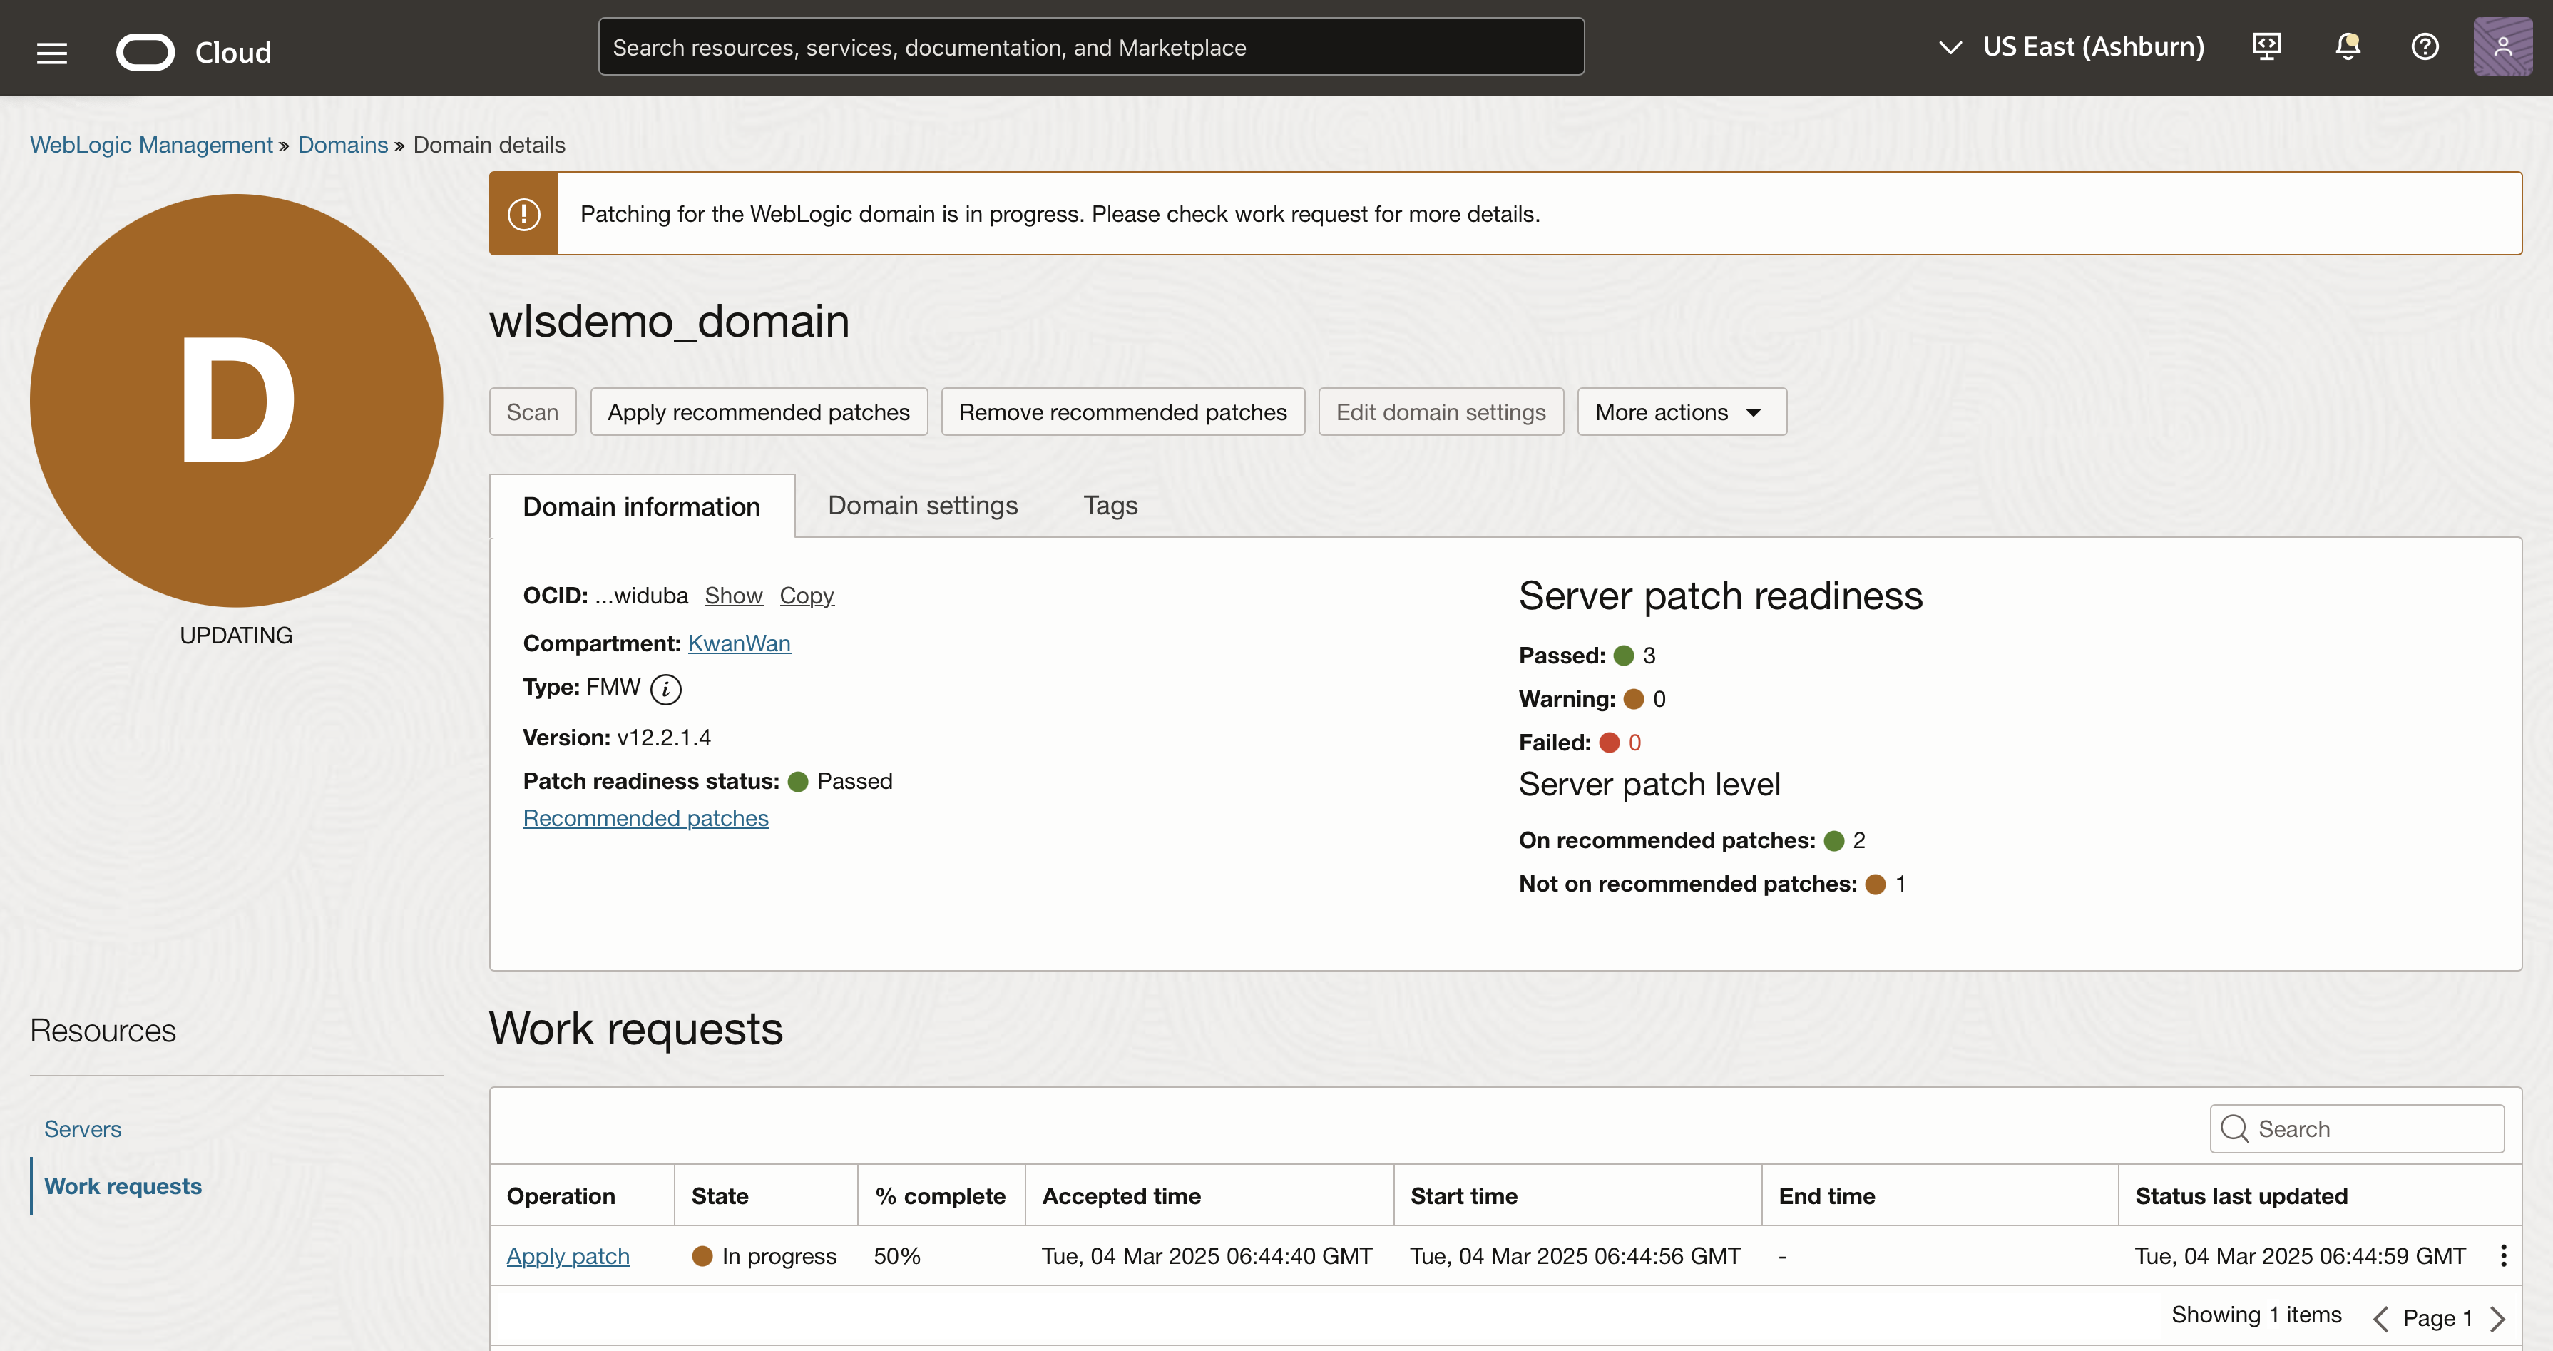Expand the More actions dropdown

point(1681,412)
